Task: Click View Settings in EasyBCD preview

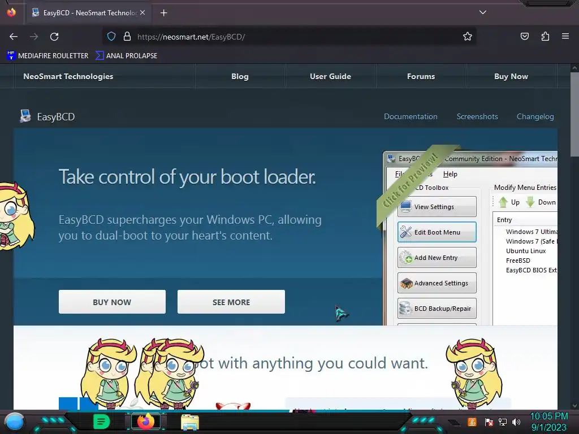Action: 437,207
